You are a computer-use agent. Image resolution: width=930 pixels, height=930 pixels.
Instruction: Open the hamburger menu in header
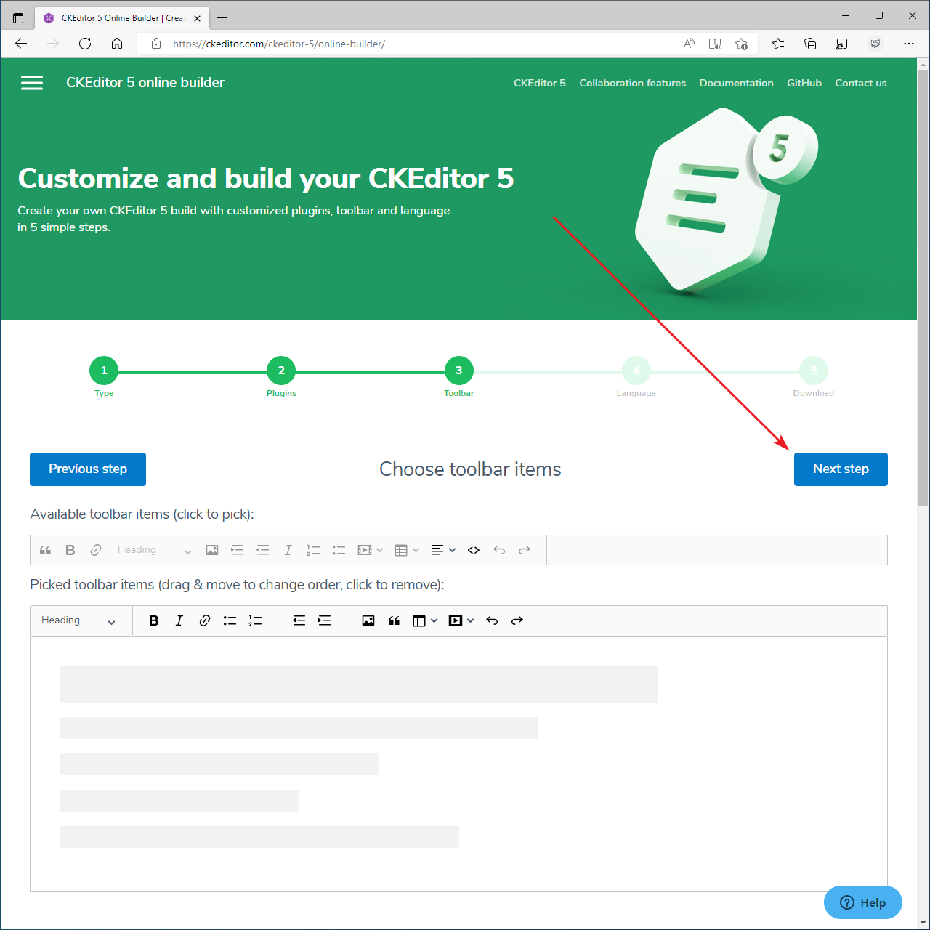point(32,83)
